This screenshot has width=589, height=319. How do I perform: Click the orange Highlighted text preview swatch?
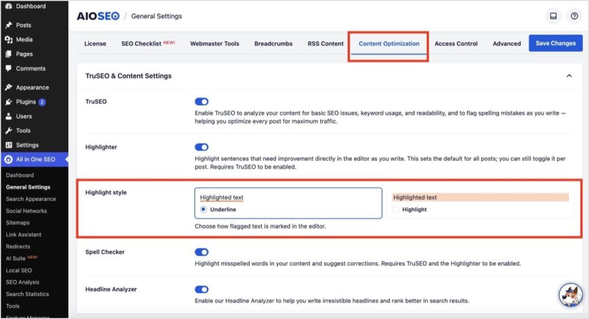480,198
